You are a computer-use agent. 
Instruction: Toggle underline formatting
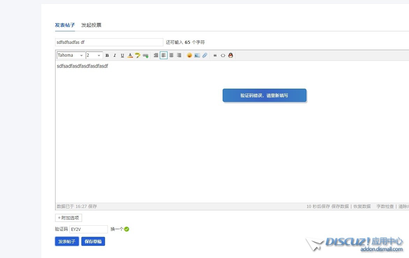point(122,56)
